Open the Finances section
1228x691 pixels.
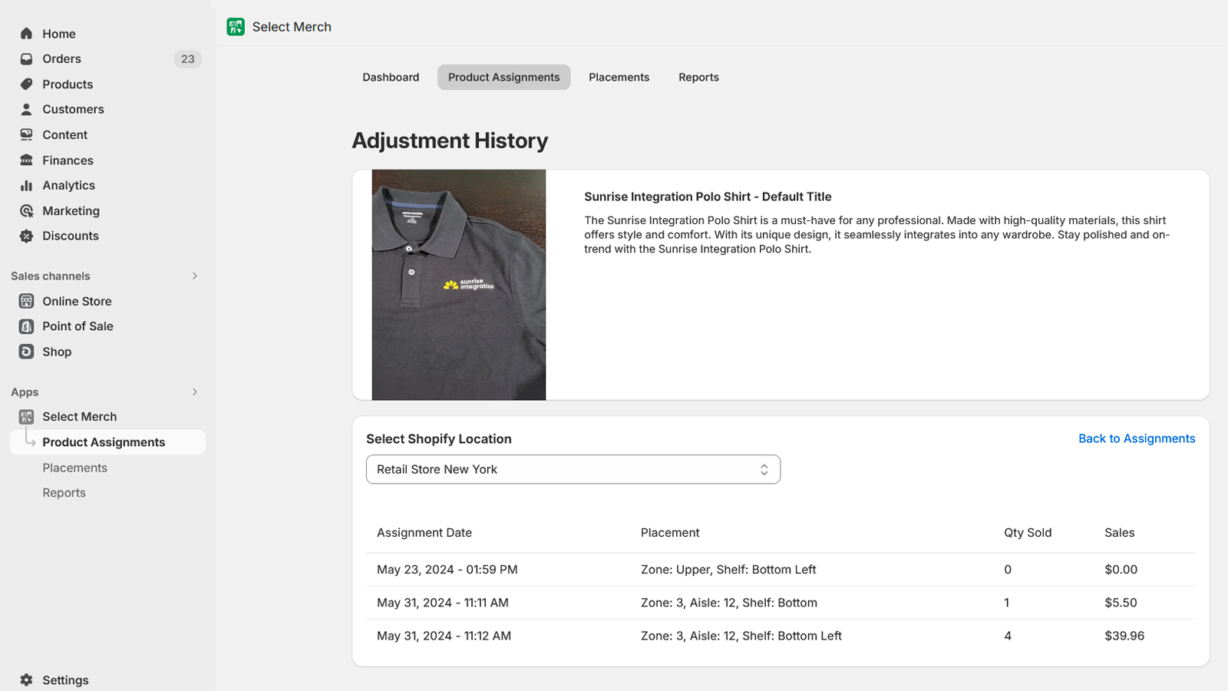pos(68,160)
